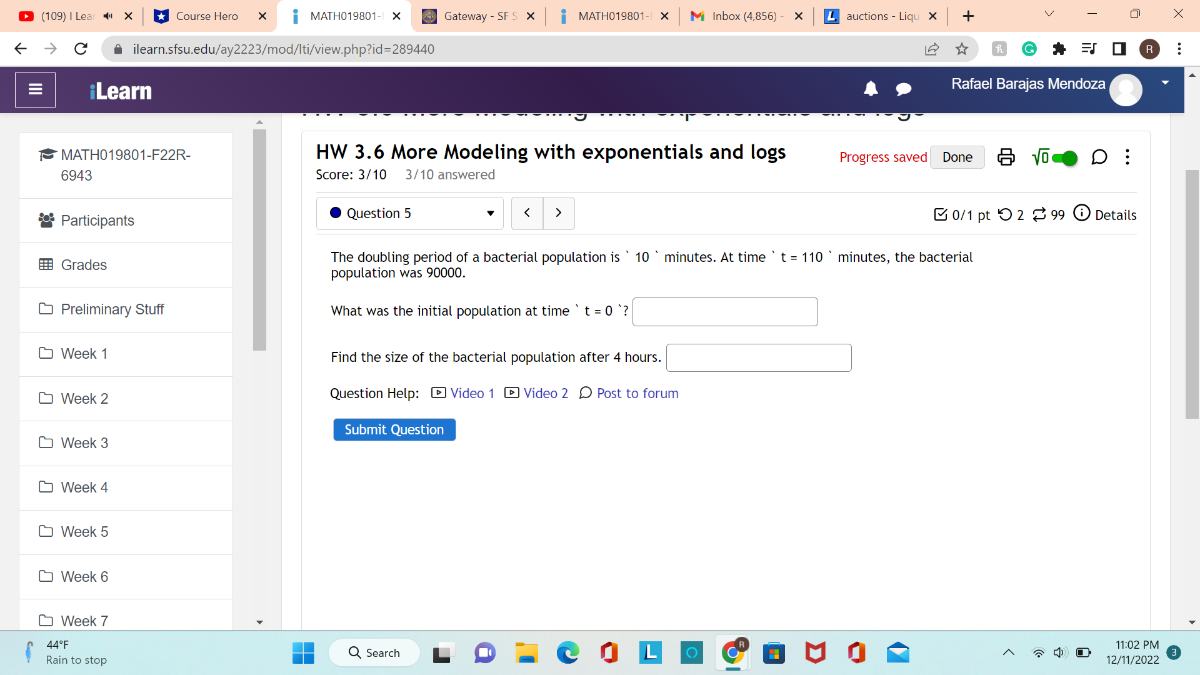Click the initial population answer field
The width and height of the screenshot is (1200, 675).
pos(724,312)
